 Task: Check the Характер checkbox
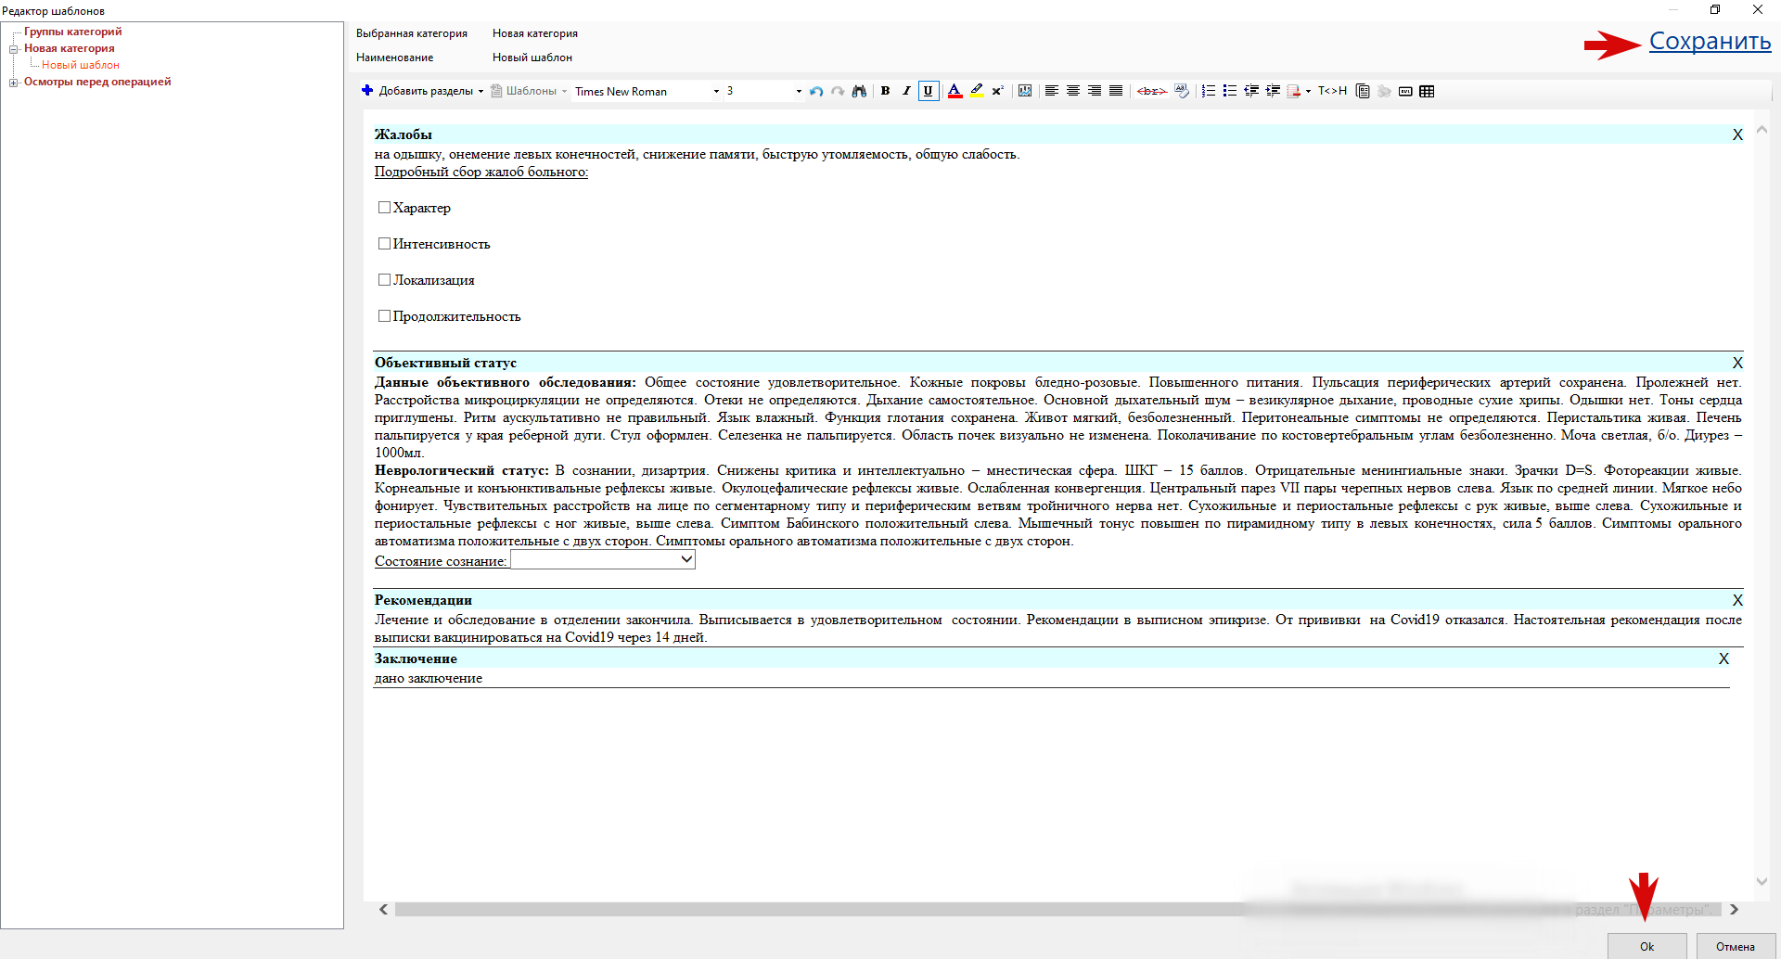click(x=384, y=208)
